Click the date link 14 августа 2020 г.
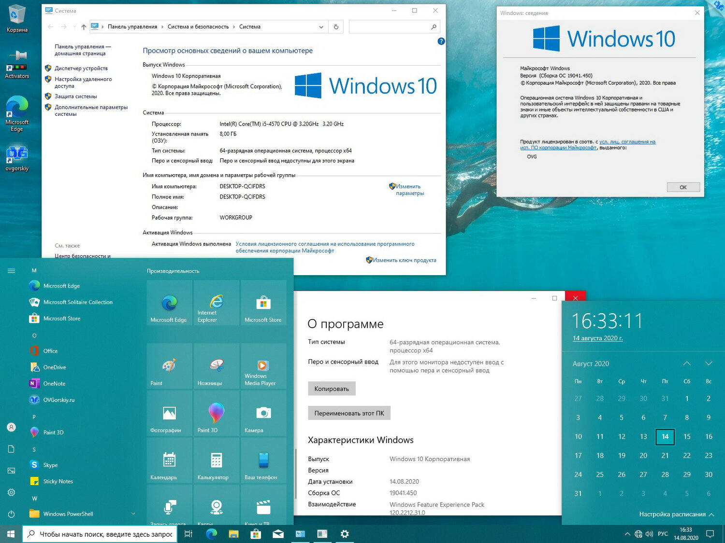 coord(598,338)
